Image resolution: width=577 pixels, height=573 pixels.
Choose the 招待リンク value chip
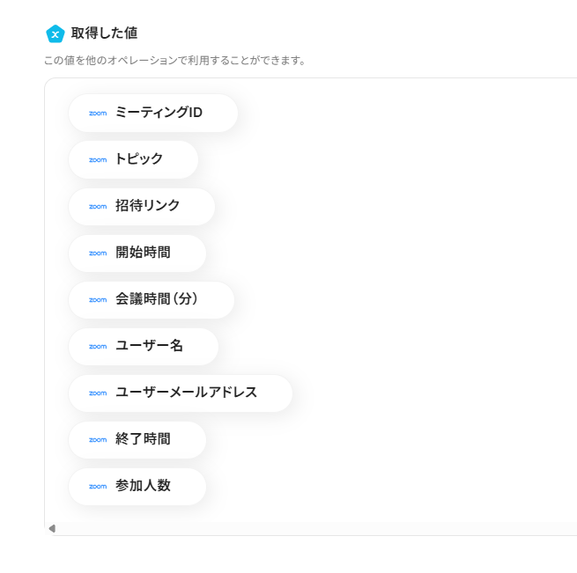pos(147,207)
